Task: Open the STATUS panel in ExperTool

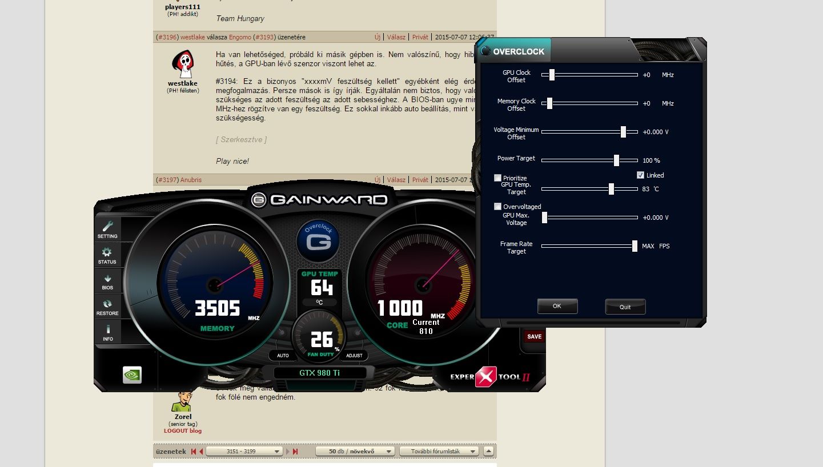Action: (107, 255)
